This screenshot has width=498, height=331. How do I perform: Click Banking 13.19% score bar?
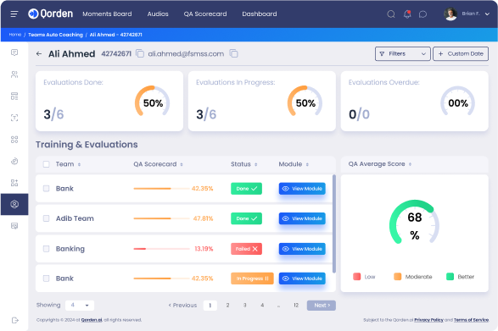[x=162, y=249]
